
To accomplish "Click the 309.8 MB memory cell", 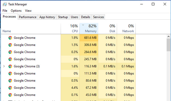I will [89, 45].
